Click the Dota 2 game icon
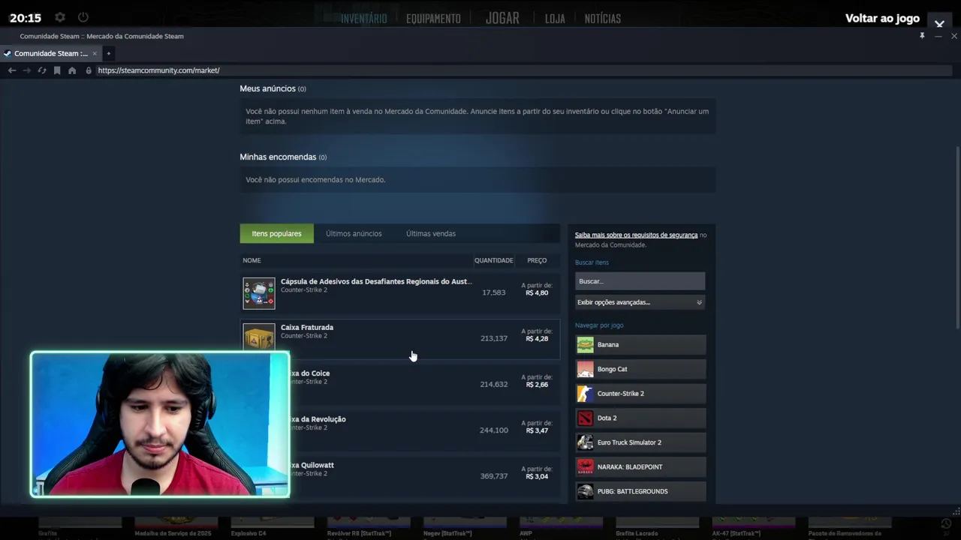This screenshot has width=961, height=540. (x=585, y=418)
